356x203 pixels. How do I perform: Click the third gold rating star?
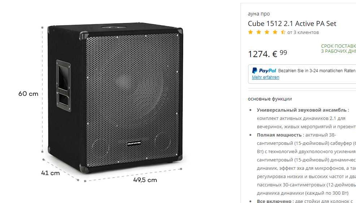coord(267,32)
